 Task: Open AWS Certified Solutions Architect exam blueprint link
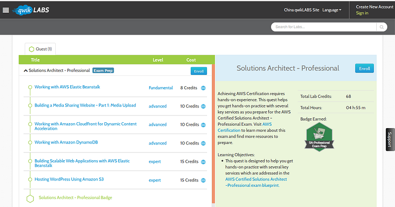tap(256, 182)
